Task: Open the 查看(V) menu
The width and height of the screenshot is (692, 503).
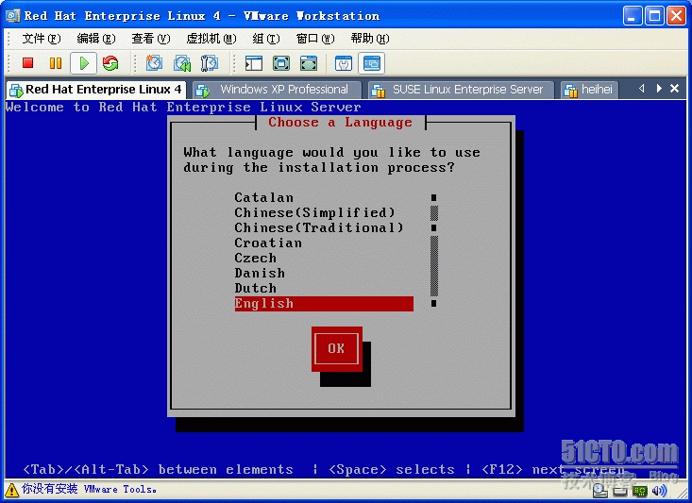Action: pos(150,39)
